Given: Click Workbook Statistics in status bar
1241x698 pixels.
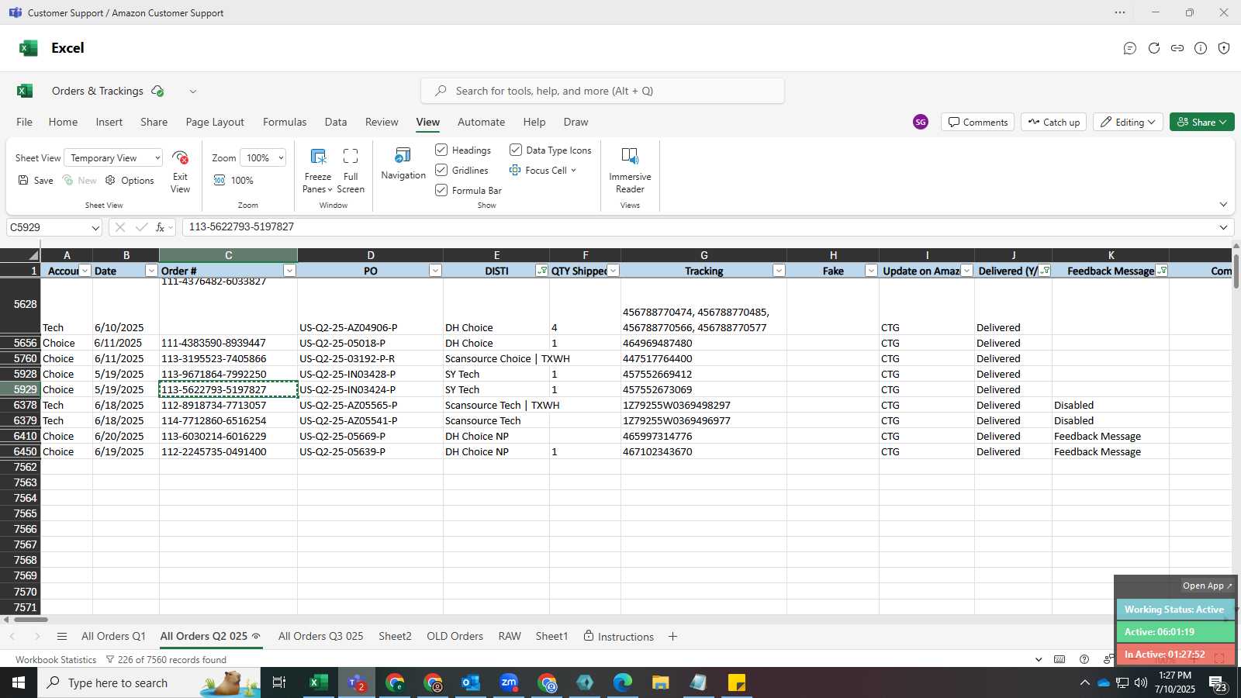Looking at the screenshot, I should 56,660.
